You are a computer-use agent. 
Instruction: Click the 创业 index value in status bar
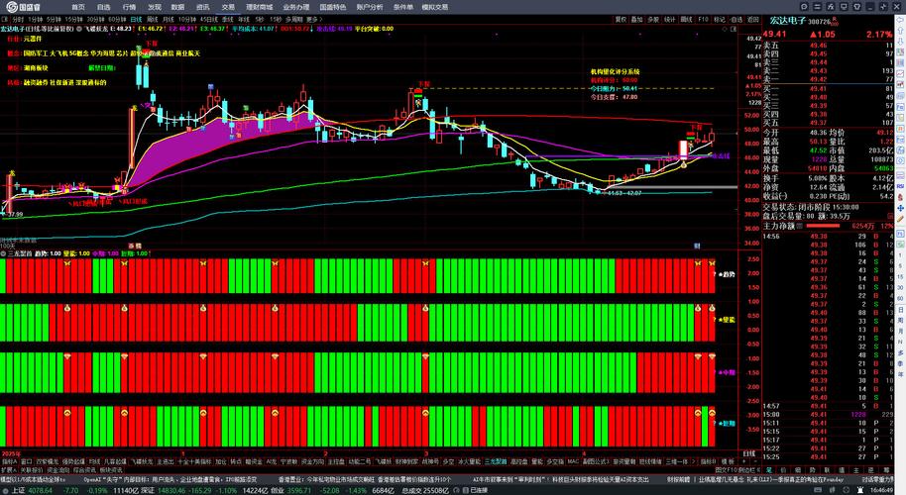coord(300,490)
